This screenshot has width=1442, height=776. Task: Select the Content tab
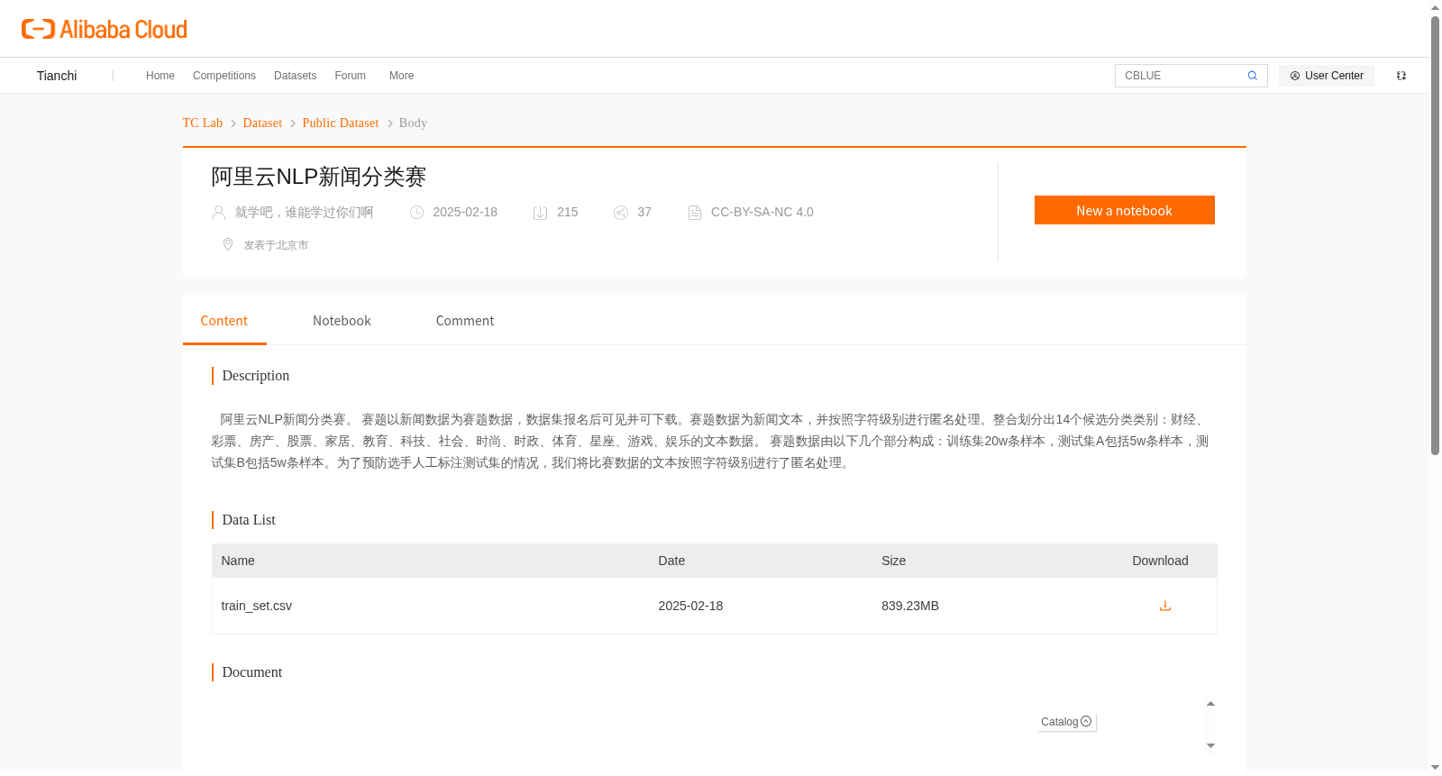click(x=224, y=321)
